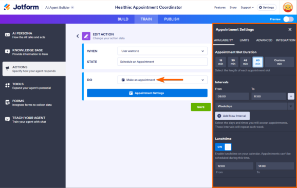
Task: Click the plus icon next to the 17:00 interval
Action: tap(291, 96)
